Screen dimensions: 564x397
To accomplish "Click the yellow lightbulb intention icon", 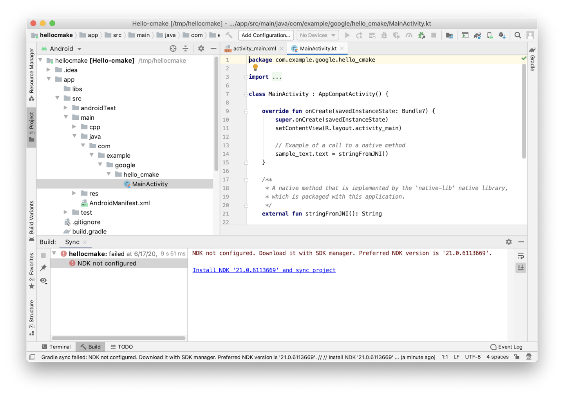I will pyautogui.click(x=255, y=67).
